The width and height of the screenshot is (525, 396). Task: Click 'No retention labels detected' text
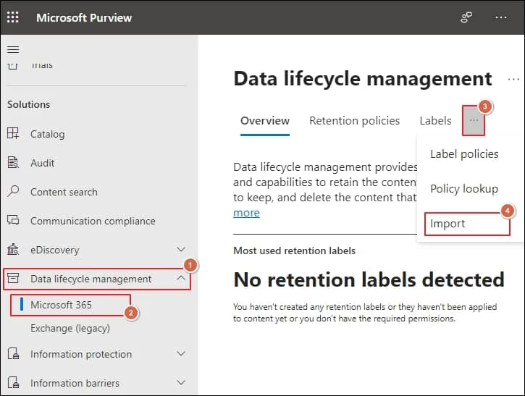coord(369,279)
